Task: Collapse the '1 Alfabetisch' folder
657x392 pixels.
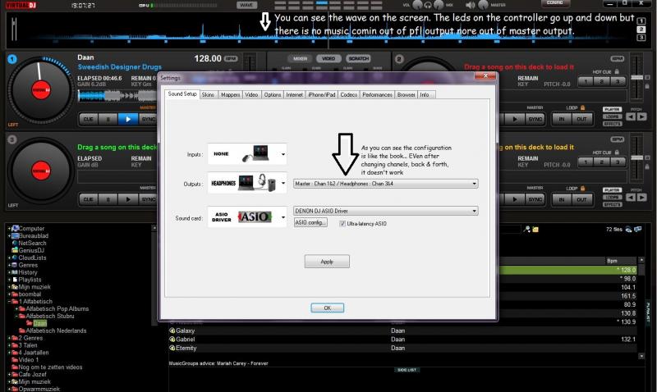Action: pyautogui.click(x=9, y=301)
